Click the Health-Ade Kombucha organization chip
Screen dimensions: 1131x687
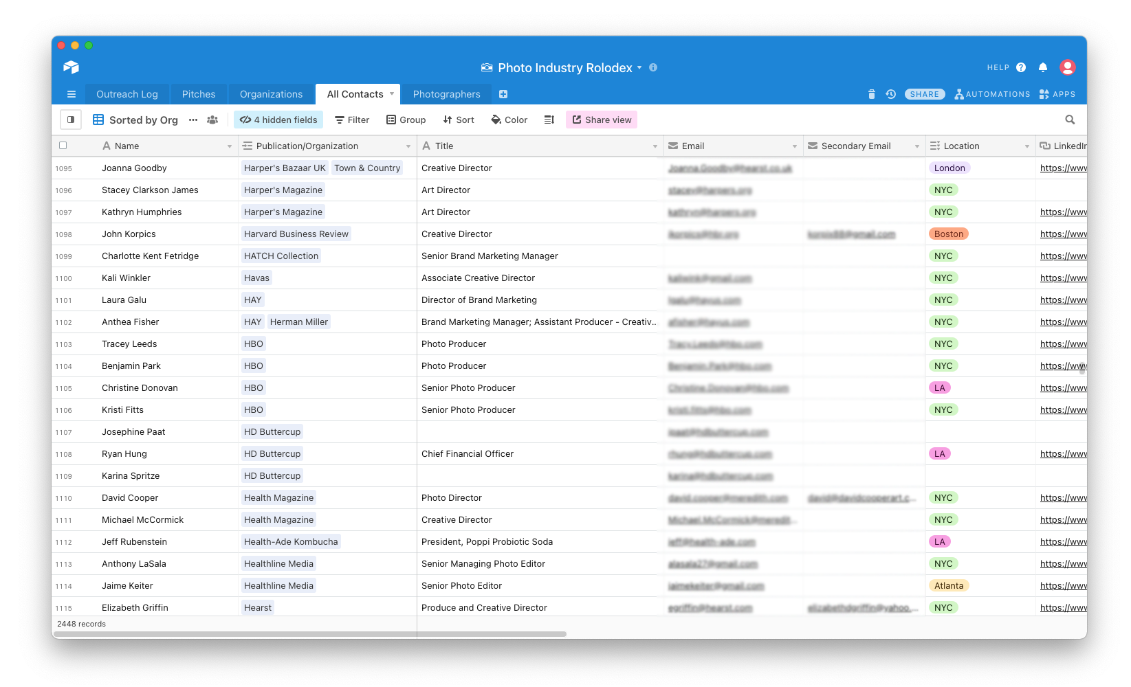pos(291,541)
